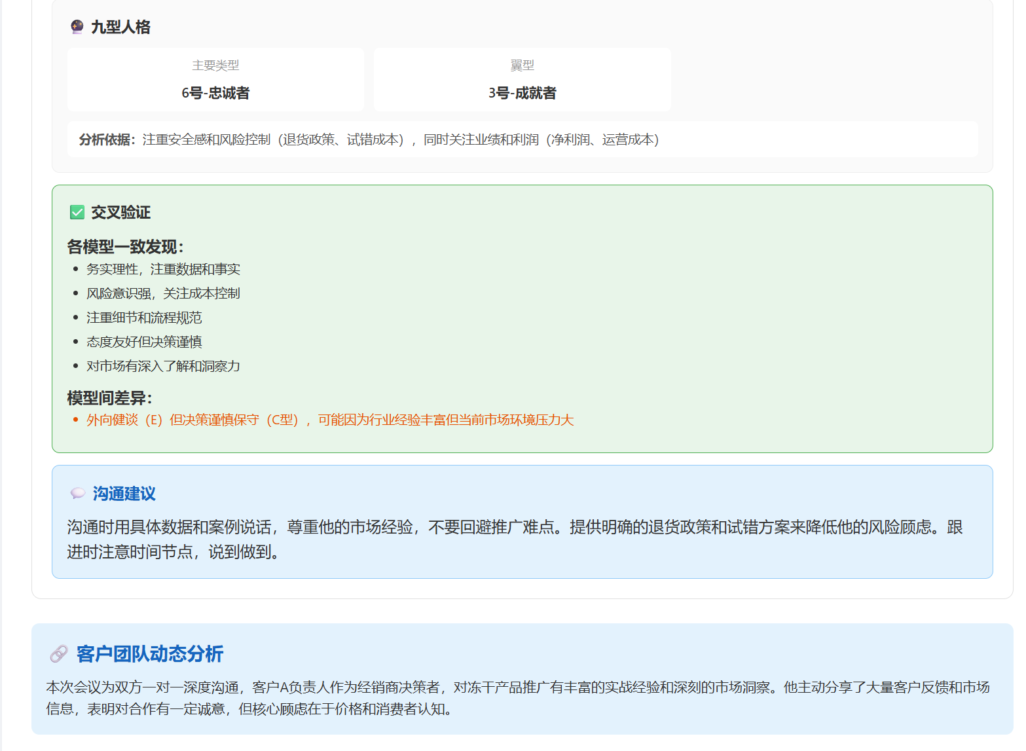Click the chain link icon beside 客户团队动态分析
Image resolution: width=1026 pixels, height=751 pixels.
click(x=59, y=653)
